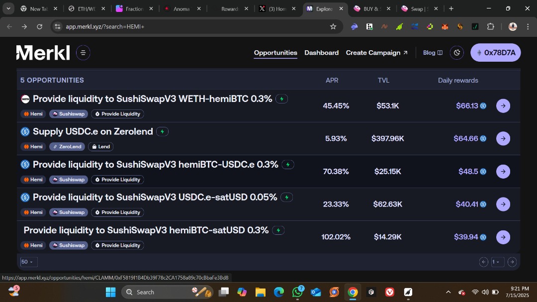Click lightning badge on hemiBTC-USDC.e row
Viewport: 537px width, 302px height.
(288, 165)
